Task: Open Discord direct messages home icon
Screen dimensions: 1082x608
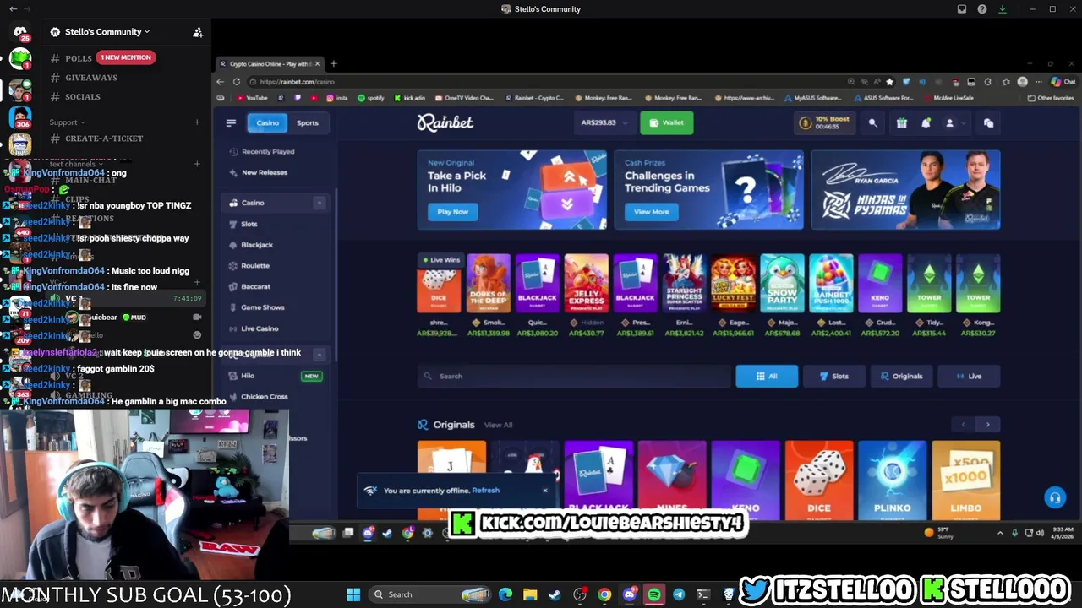Action: pyautogui.click(x=20, y=32)
